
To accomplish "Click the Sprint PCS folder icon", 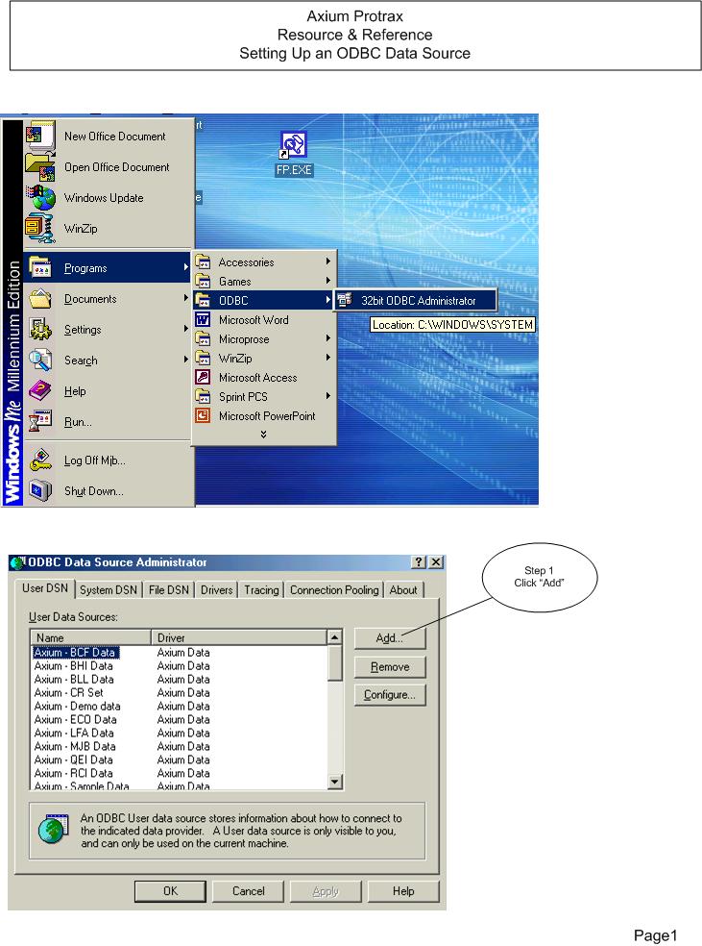I will coord(203,396).
